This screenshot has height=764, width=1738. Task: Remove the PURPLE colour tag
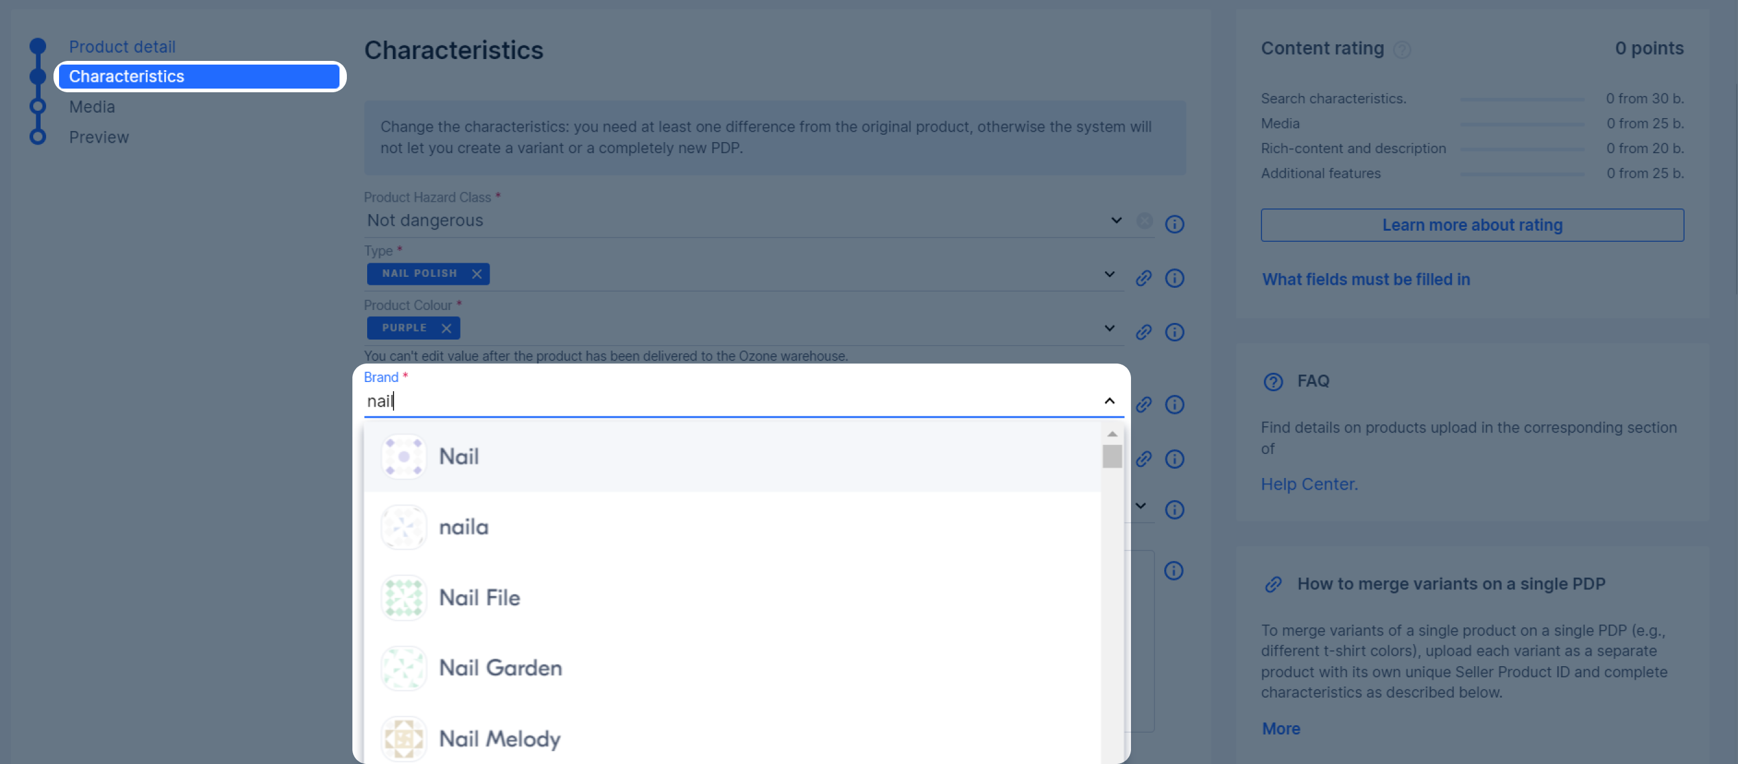[446, 328]
